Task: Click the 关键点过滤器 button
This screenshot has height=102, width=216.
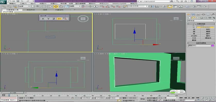Action: click(x=170, y=100)
